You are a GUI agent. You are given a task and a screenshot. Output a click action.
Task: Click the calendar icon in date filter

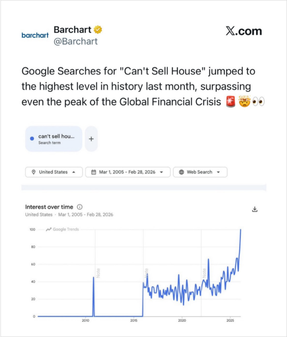pos(94,172)
